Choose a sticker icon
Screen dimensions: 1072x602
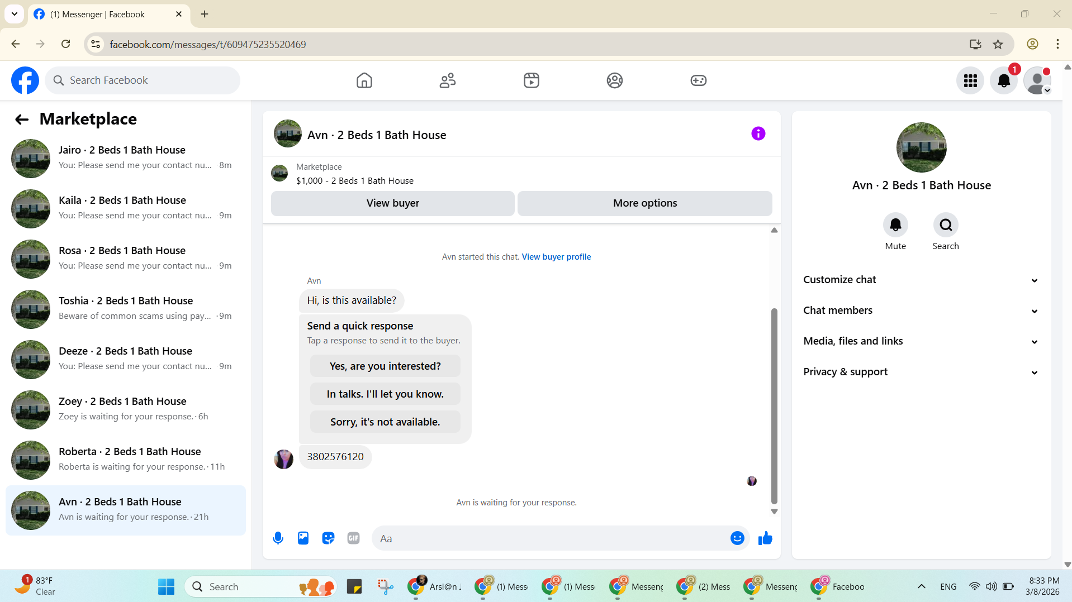coord(328,538)
